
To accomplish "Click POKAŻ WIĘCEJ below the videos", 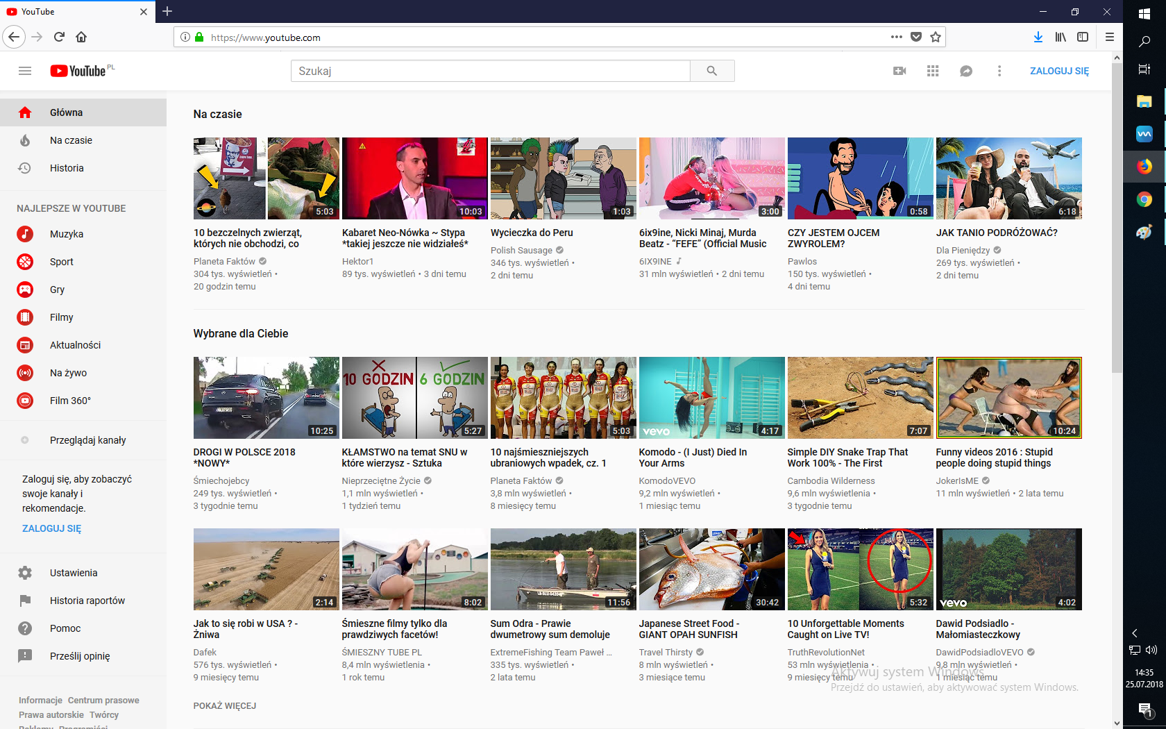I will click(x=225, y=706).
